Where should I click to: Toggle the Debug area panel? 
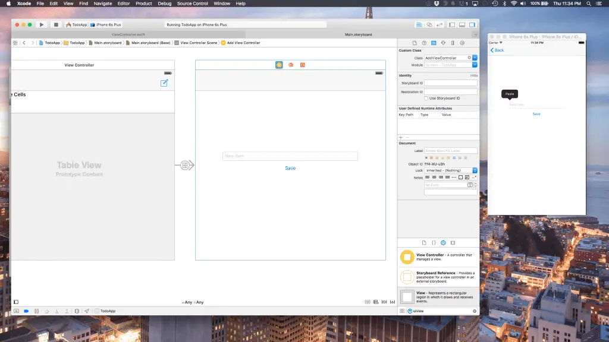pos(462,24)
